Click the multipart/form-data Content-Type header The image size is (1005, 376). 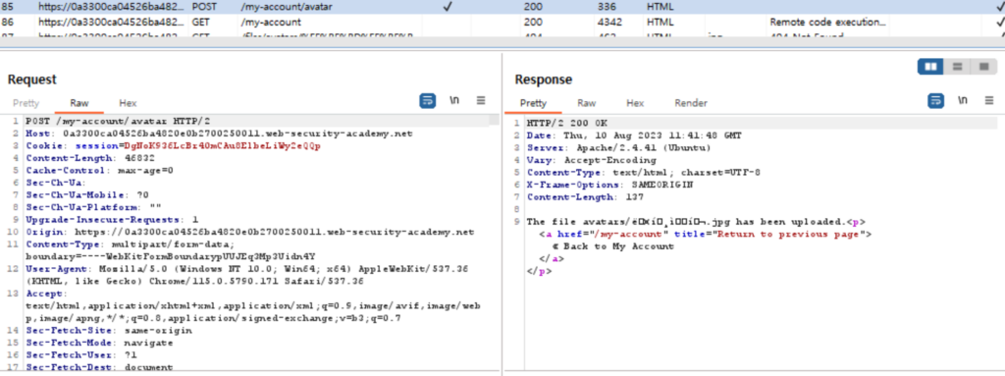click(x=131, y=243)
